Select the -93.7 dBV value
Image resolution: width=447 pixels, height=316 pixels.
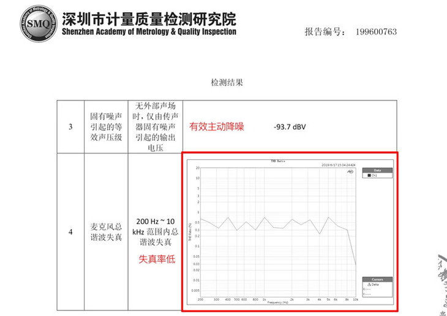point(290,127)
